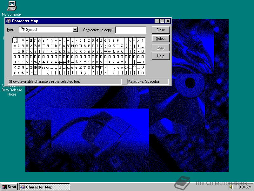Choose the spade suit ♠ character
Screen dimensions: 254x191
pyautogui.click(x=56, y=62)
